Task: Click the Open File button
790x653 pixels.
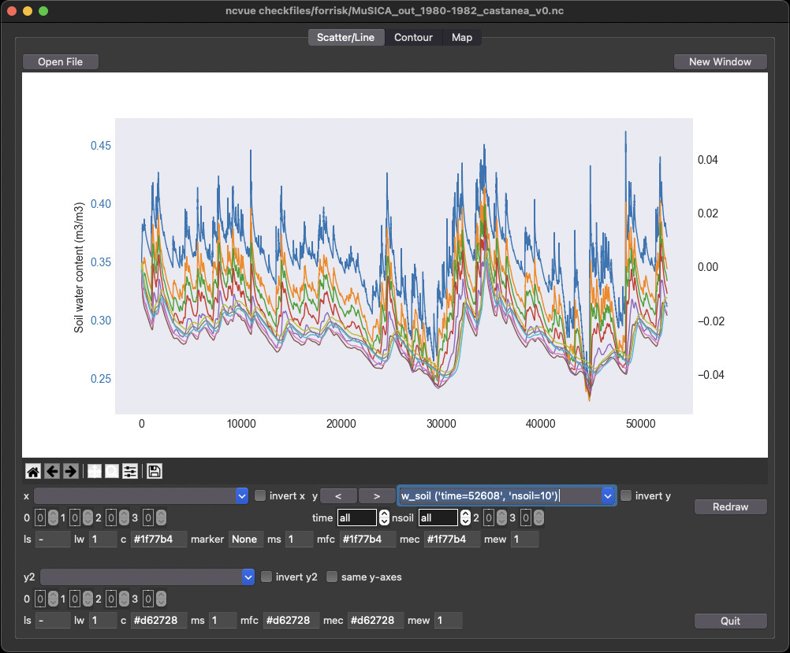Action: 61,62
